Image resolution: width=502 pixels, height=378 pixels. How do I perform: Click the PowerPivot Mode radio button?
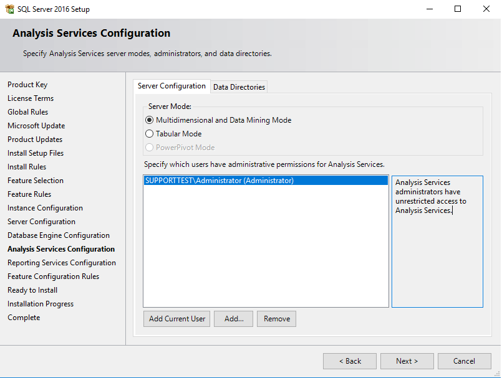click(x=149, y=147)
